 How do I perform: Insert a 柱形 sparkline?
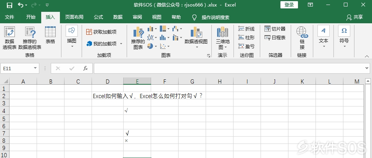pos(246,37)
